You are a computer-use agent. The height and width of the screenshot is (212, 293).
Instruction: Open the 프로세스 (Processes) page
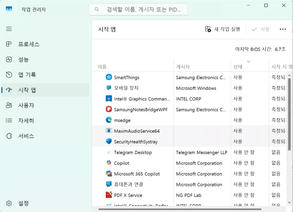click(45, 44)
